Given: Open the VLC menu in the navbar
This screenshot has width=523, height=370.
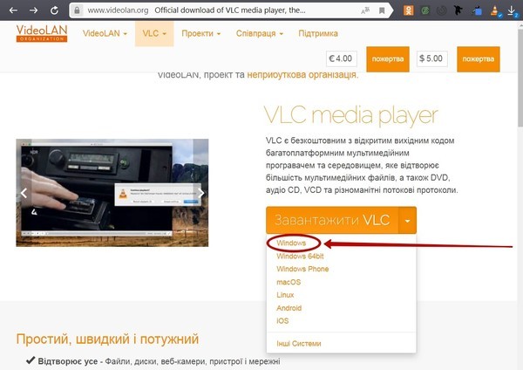Looking at the screenshot, I should tap(154, 33).
